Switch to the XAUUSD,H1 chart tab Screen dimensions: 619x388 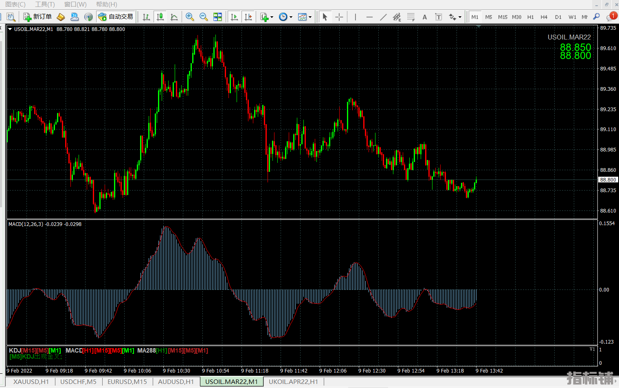tap(31, 381)
